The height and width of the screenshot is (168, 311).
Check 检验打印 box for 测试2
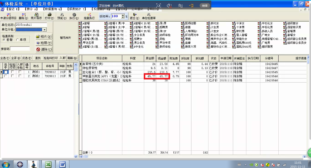(13, 76)
